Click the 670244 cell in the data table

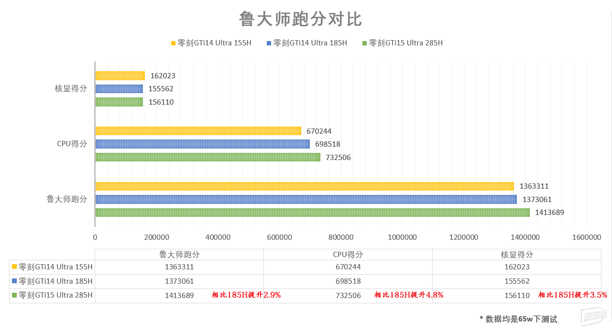(348, 267)
